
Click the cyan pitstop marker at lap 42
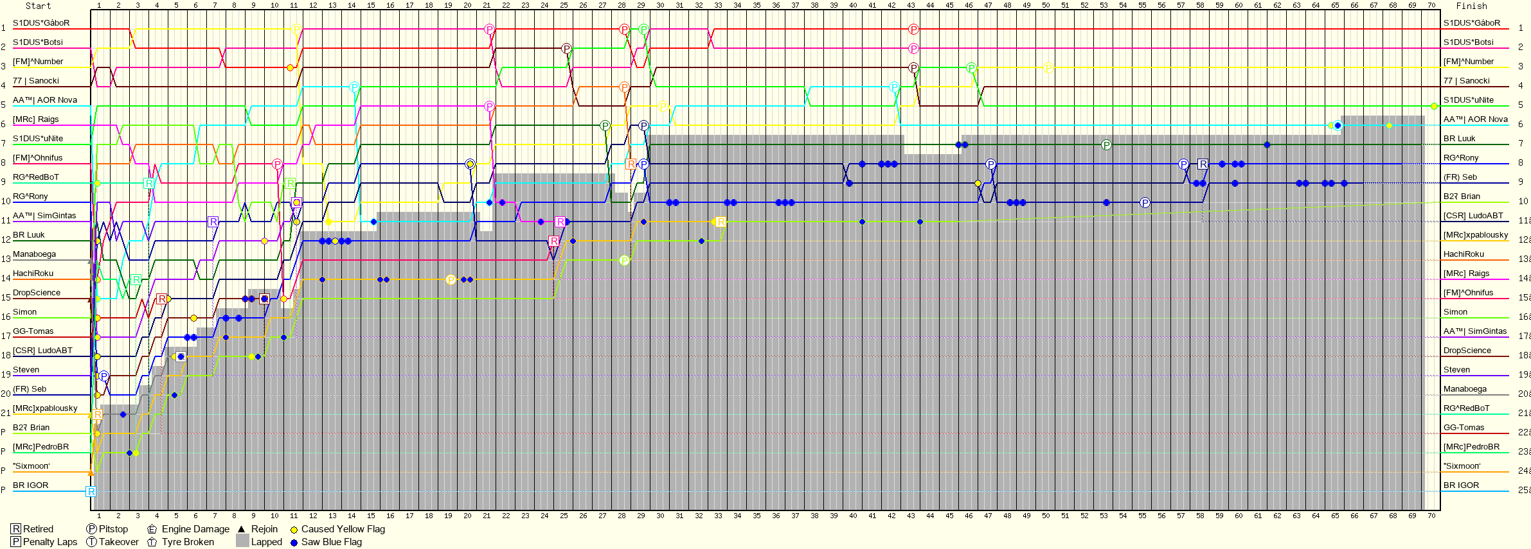click(894, 87)
